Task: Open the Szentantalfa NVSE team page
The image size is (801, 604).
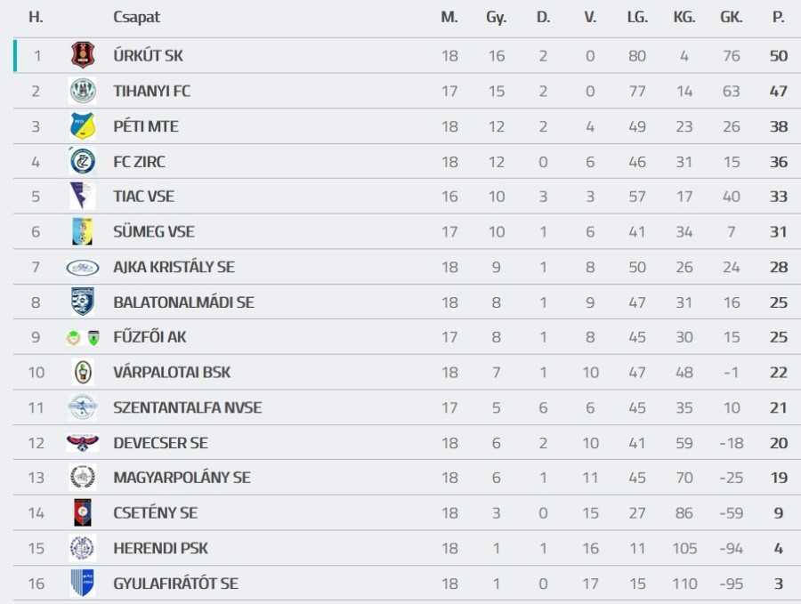Action: pyautogui.click(x=187, y=407)
